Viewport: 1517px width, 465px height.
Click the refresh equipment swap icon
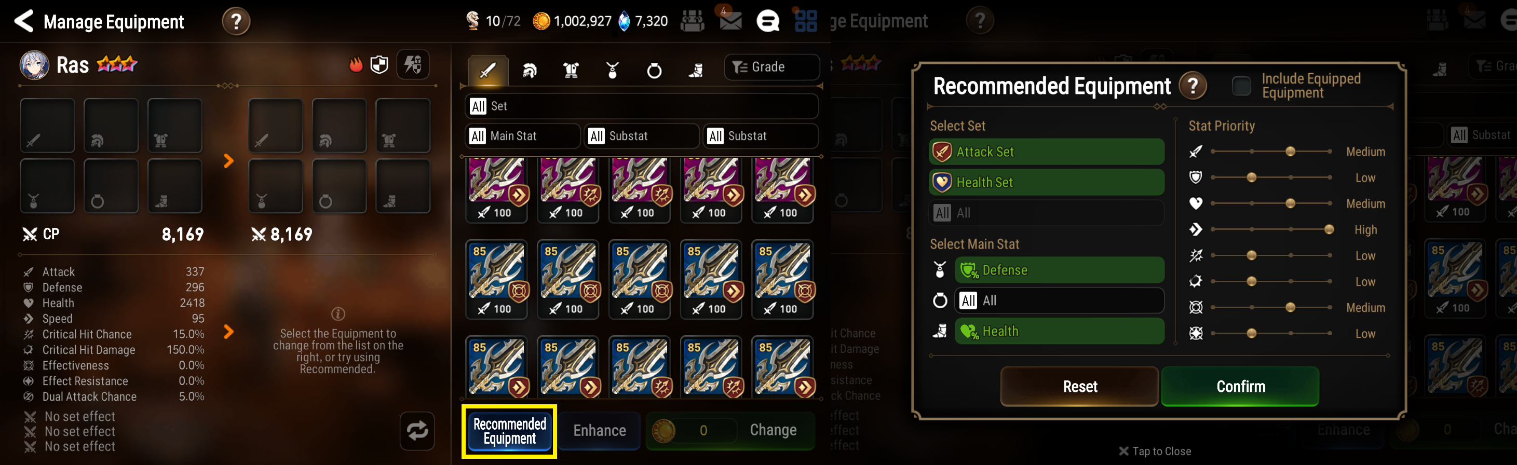(417, 431)
